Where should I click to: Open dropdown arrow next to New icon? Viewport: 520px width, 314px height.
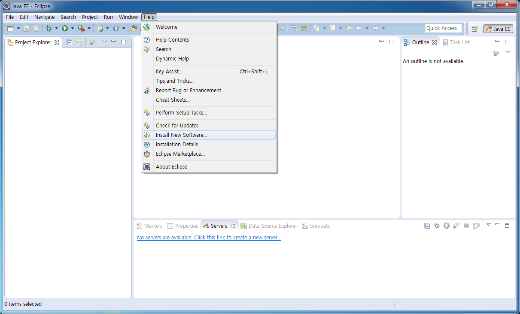pos(18,29)
